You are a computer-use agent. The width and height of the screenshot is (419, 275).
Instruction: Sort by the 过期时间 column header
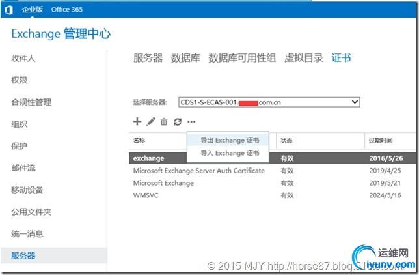click(x=381, y=140)
